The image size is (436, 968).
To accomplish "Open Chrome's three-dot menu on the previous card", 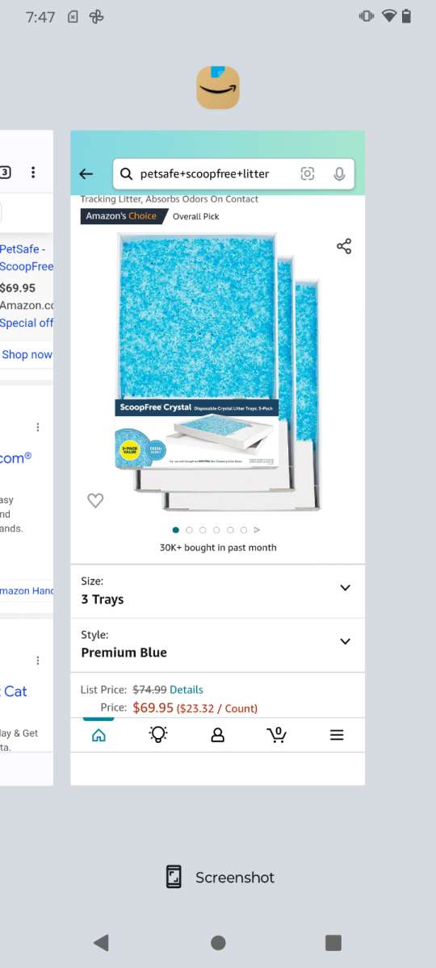I will point(33,172).
